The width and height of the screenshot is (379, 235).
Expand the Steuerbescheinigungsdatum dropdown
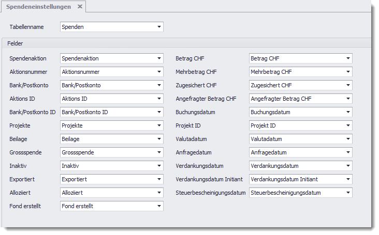click(347, 193)
